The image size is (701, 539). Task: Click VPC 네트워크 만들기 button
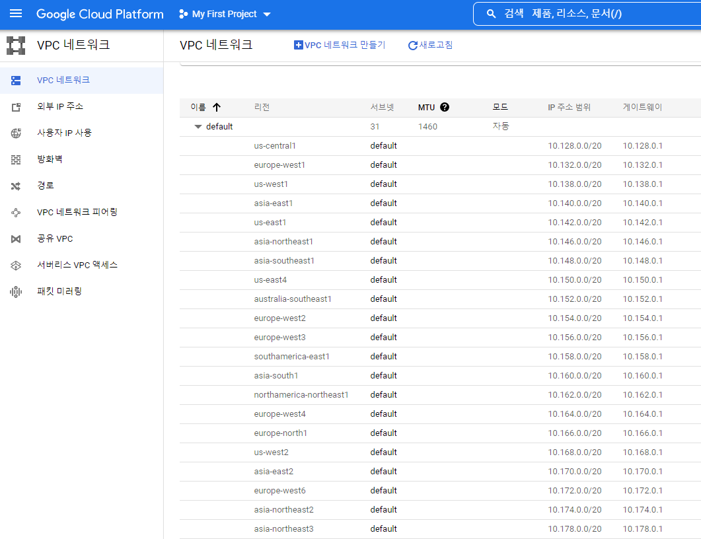[340, 45]
